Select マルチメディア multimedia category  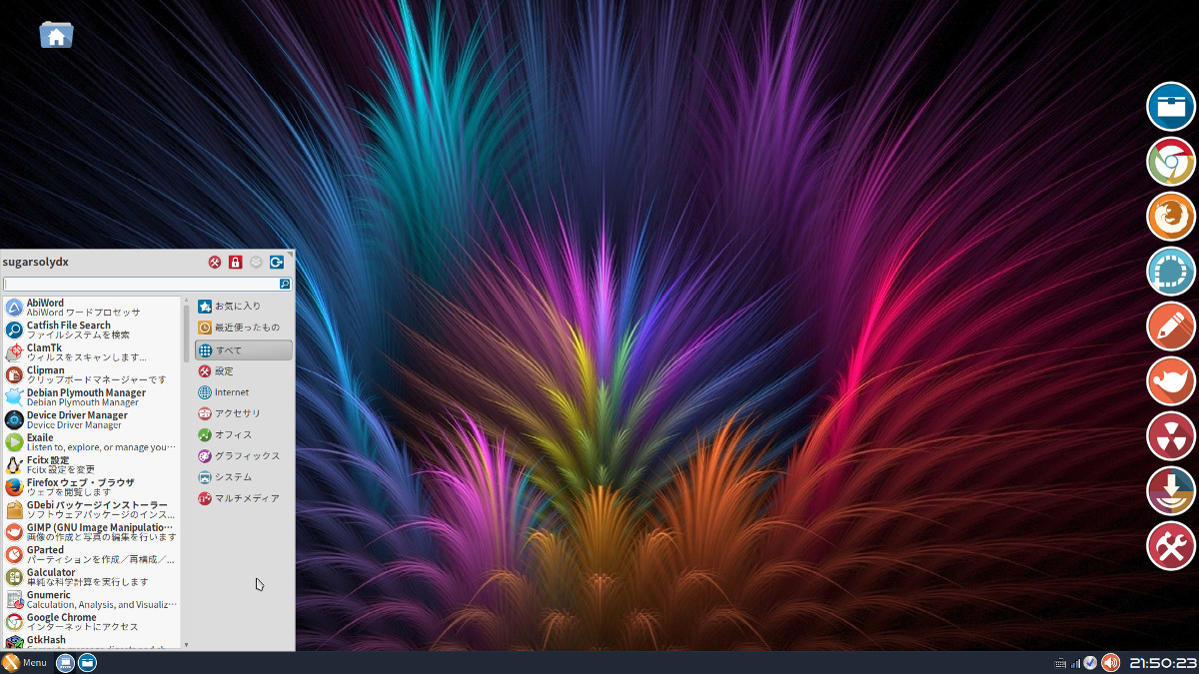coord(244,497)
